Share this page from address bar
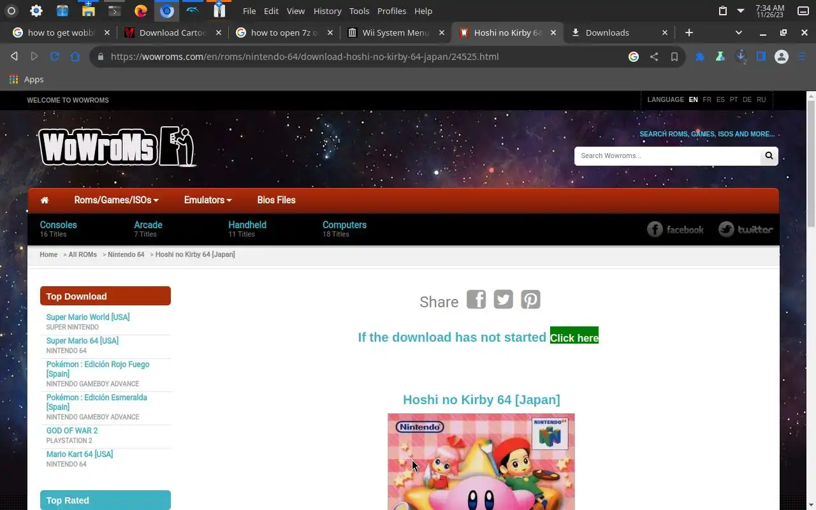This screenshot has width=816, height=510. coord(654,57)
